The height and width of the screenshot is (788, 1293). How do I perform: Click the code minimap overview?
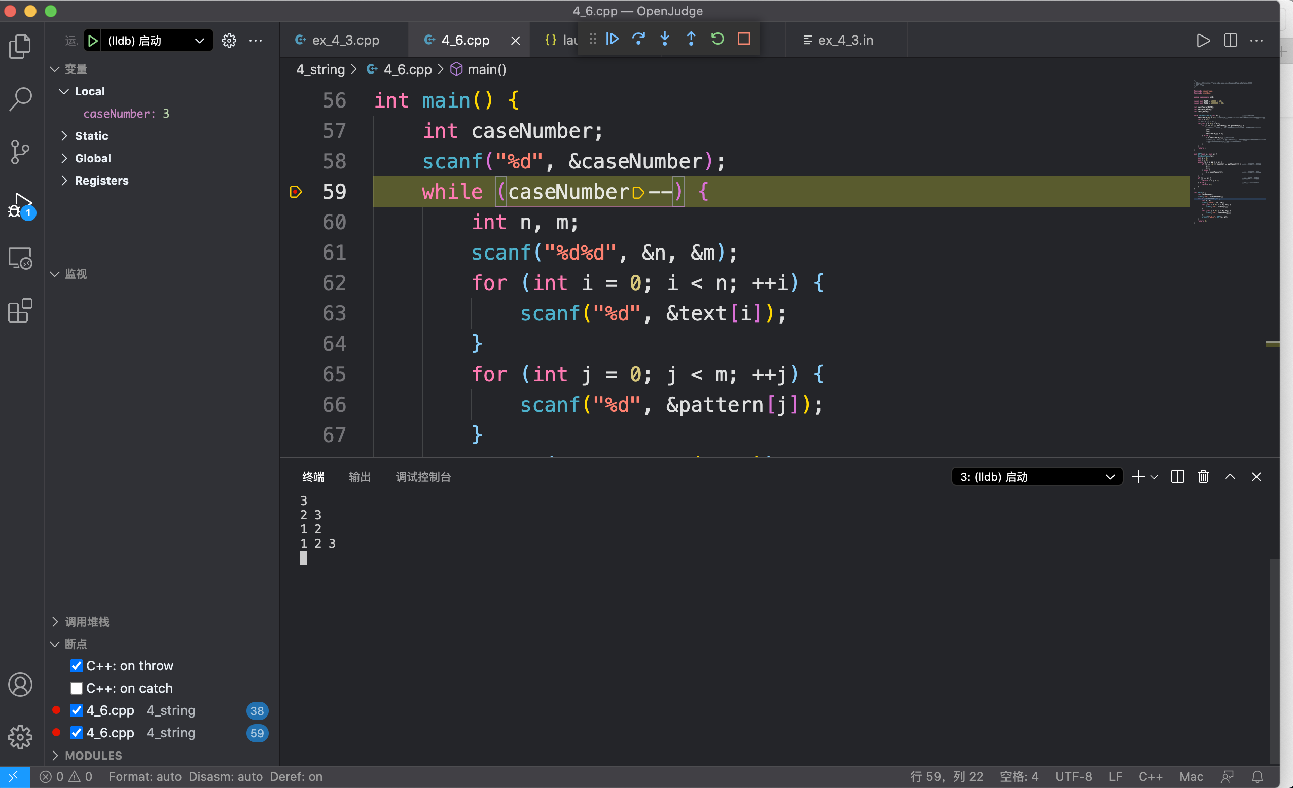tap(1229, 152)
